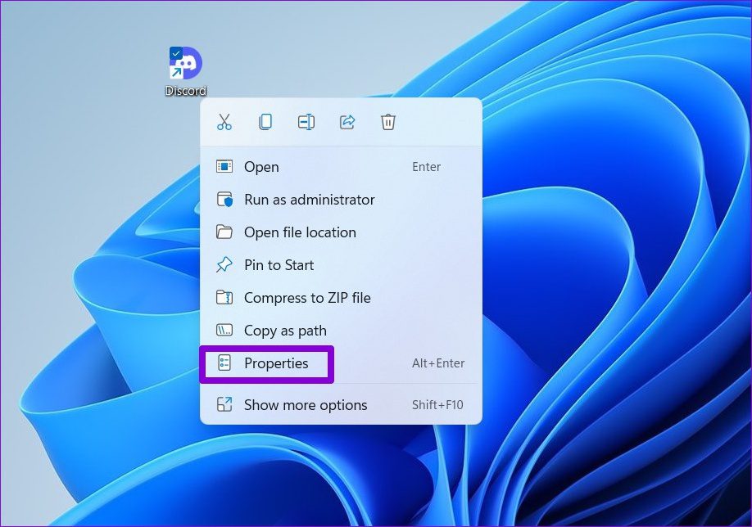Click the Delete trash can icon
Screen dimensions: 752x527
pos(388,122)
